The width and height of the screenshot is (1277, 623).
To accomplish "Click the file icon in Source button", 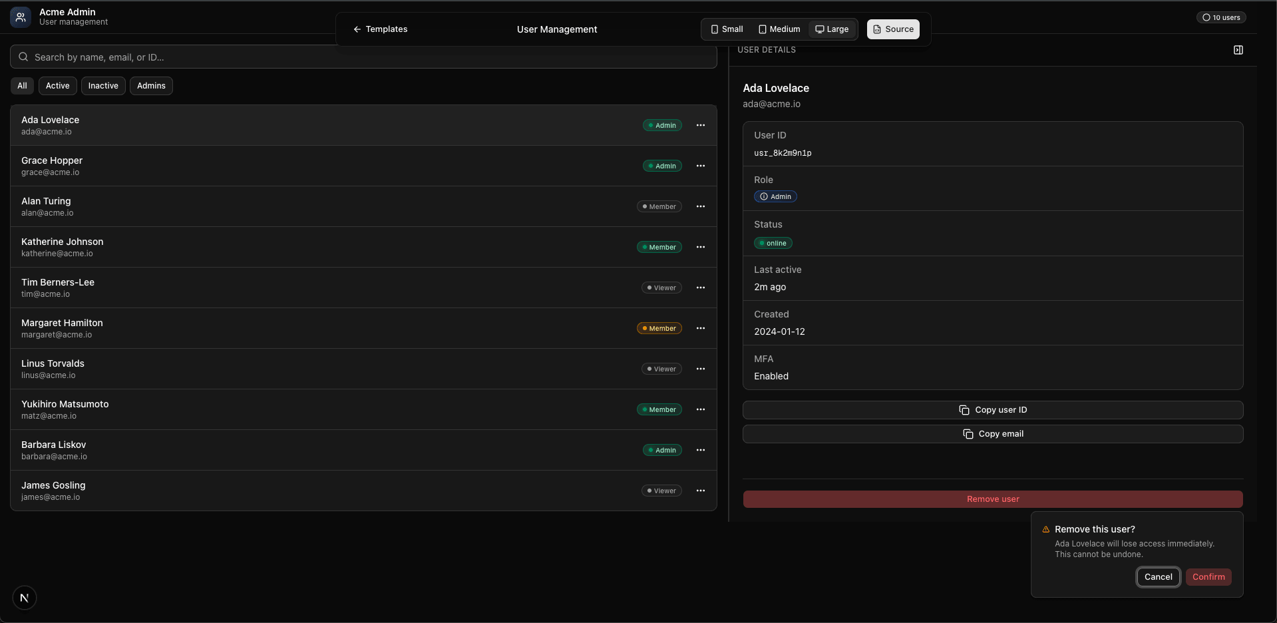I will [877, 29].
